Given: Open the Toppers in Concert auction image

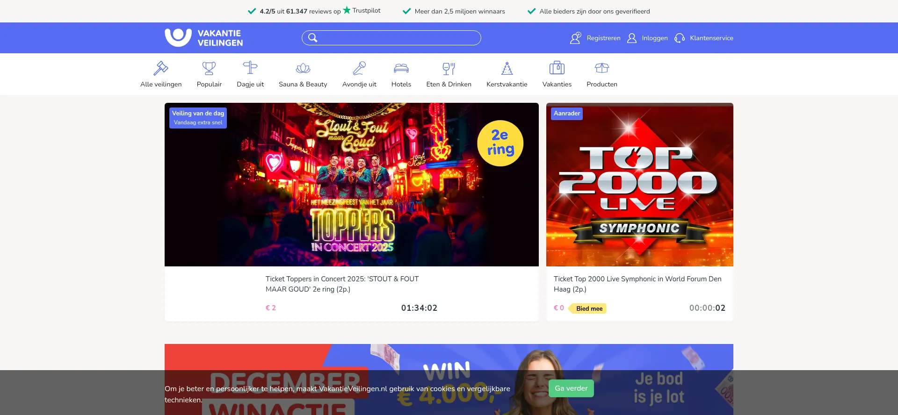Looking at the screenshot, I should click(352, 185).
